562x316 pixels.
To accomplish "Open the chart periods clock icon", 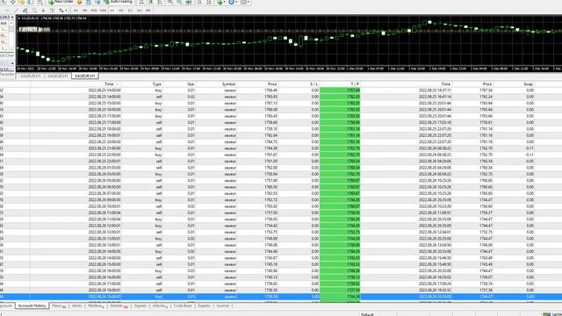I will point(232,2).
